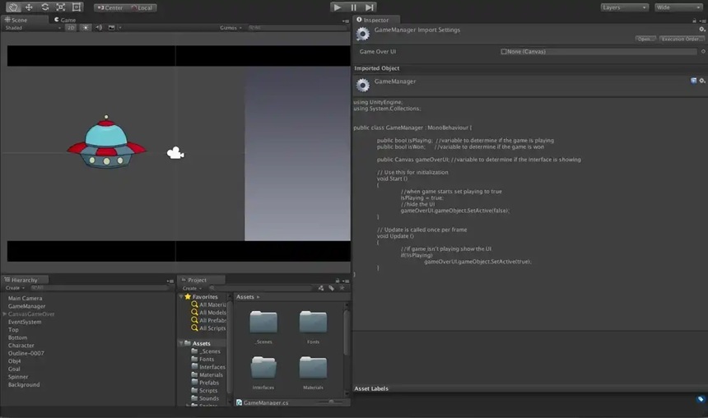708x418 pixels.
Task: Select the Hierarchy tab
Action: [25, 280]
